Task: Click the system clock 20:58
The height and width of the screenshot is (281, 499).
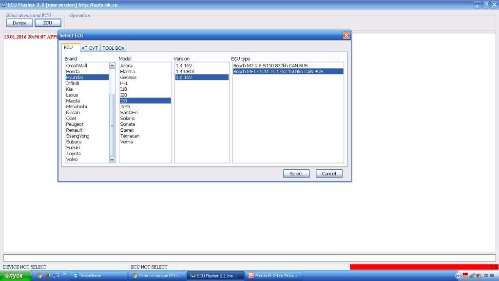Action: [x=489, y=276]
